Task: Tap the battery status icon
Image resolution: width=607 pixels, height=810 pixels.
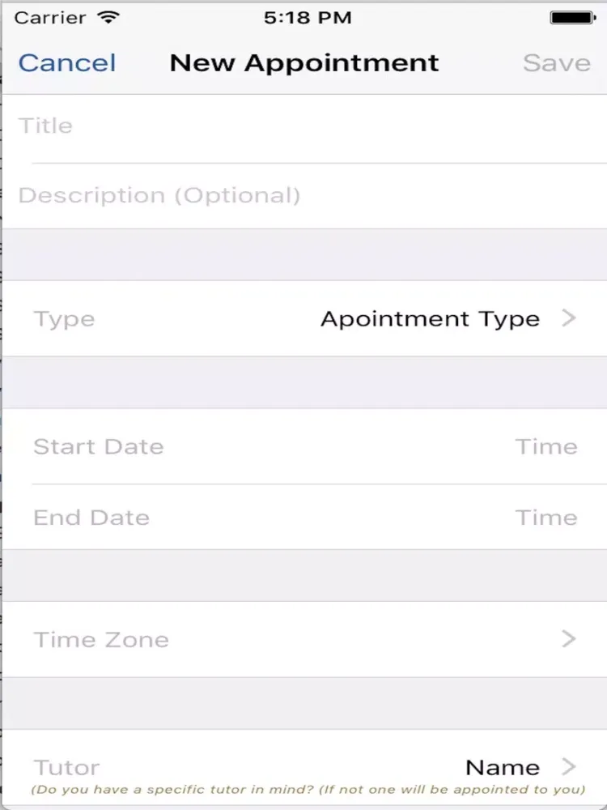Action: coord(574,18)
